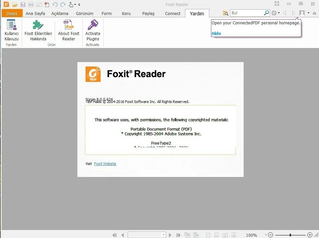The image size is (319, 238).
Task: Switch to the Açıklama tab
Action: point(60,13)
